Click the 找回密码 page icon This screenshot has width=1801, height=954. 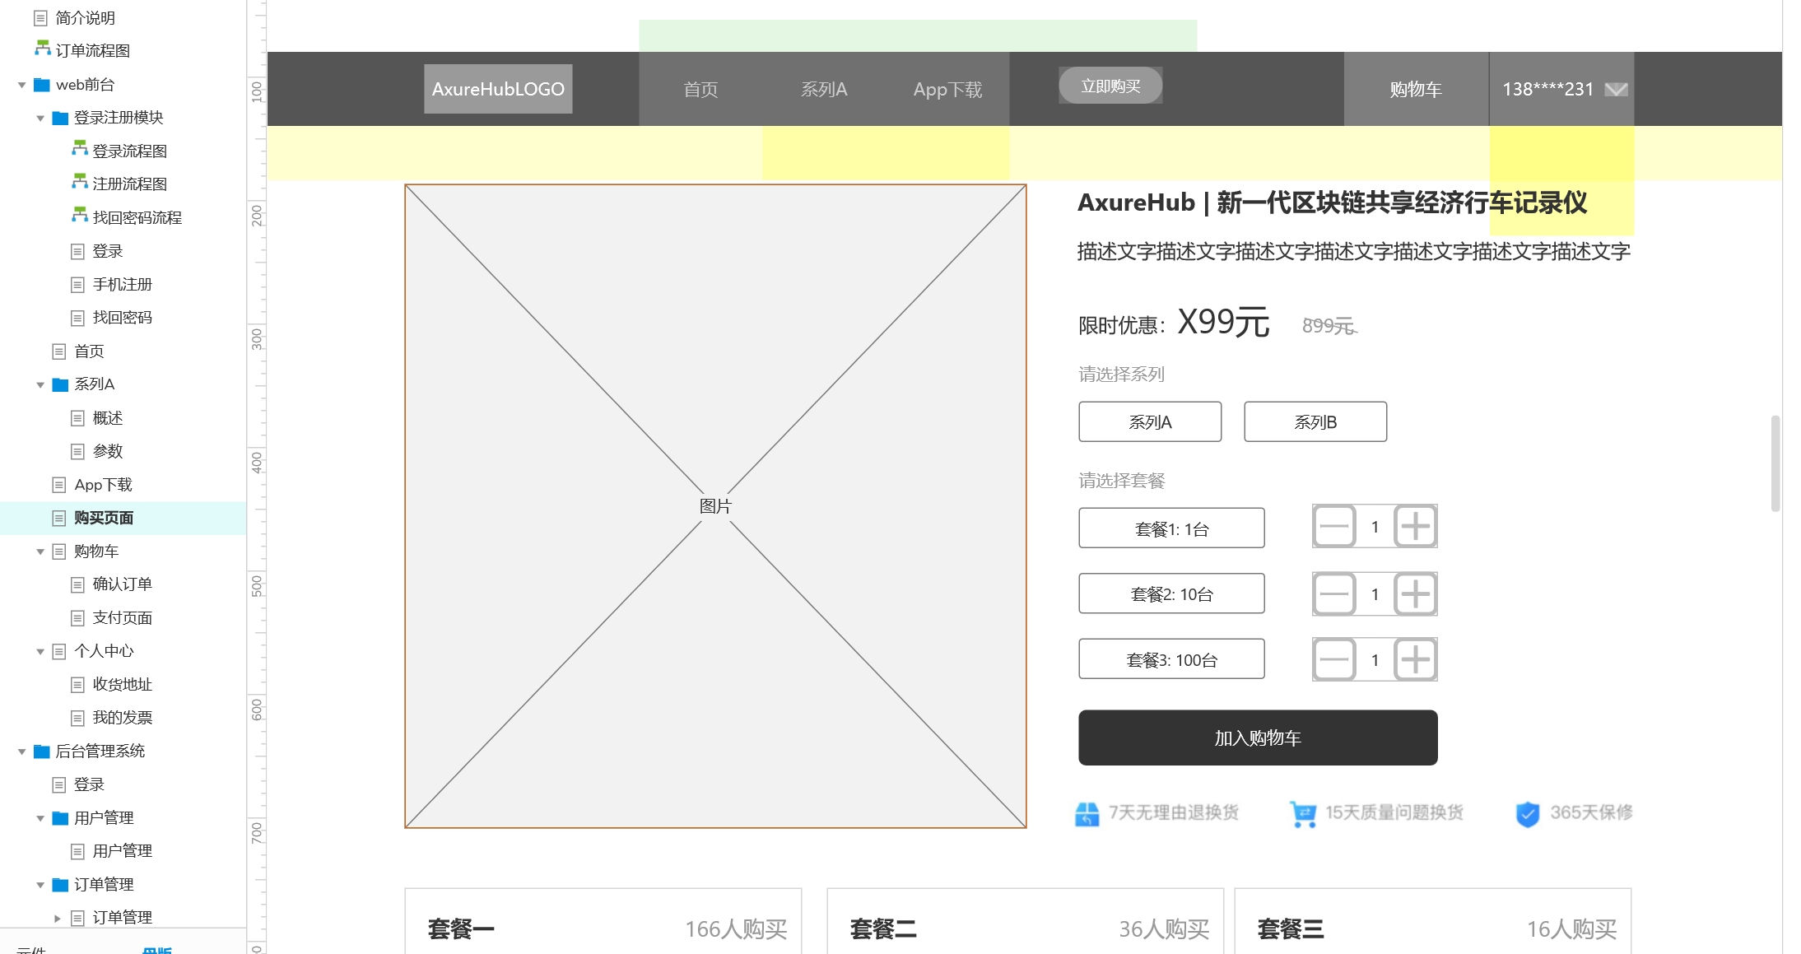click(77, 318)
